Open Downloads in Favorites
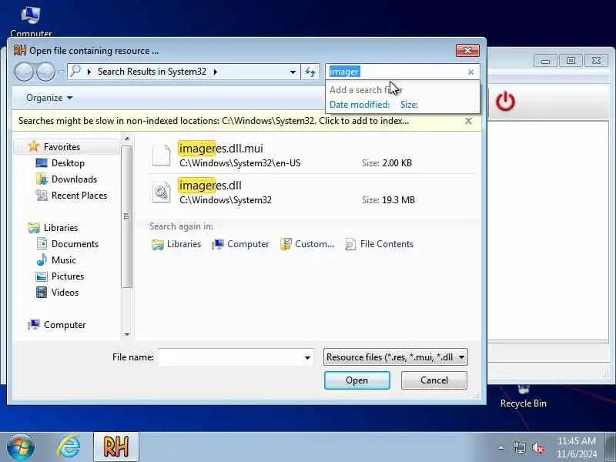The image size is (616, 462). [x=66, y=179]
